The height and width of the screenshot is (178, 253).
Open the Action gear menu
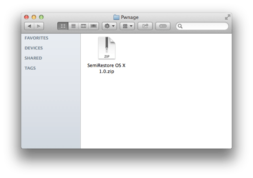click(x=110, y=26)
